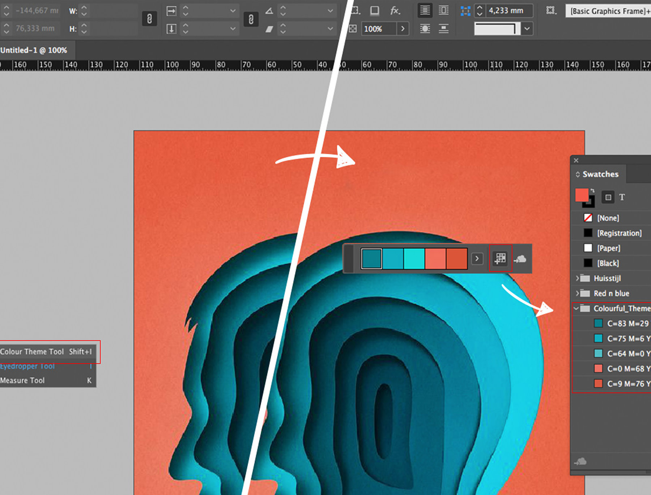
Task: Set formatting affects text (T)
Action: pos(622,197)
